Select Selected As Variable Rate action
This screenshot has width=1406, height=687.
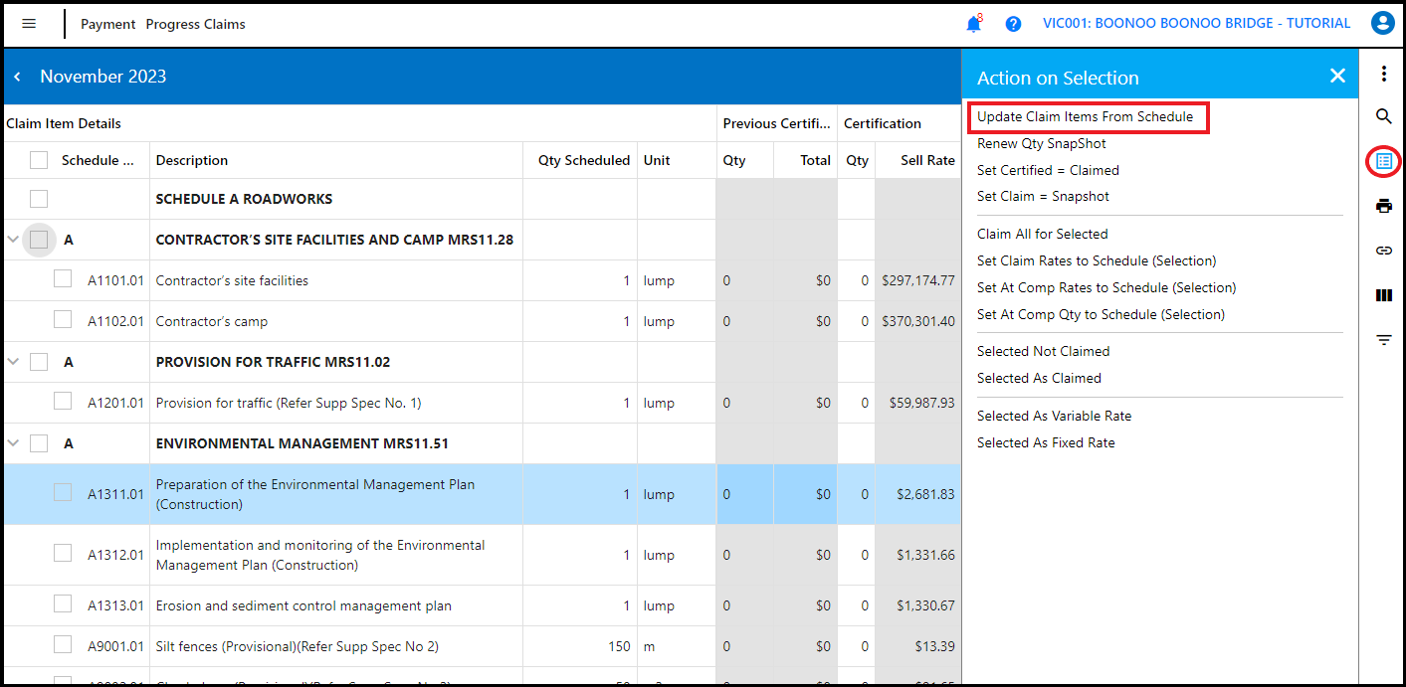tap(1054, 416)
